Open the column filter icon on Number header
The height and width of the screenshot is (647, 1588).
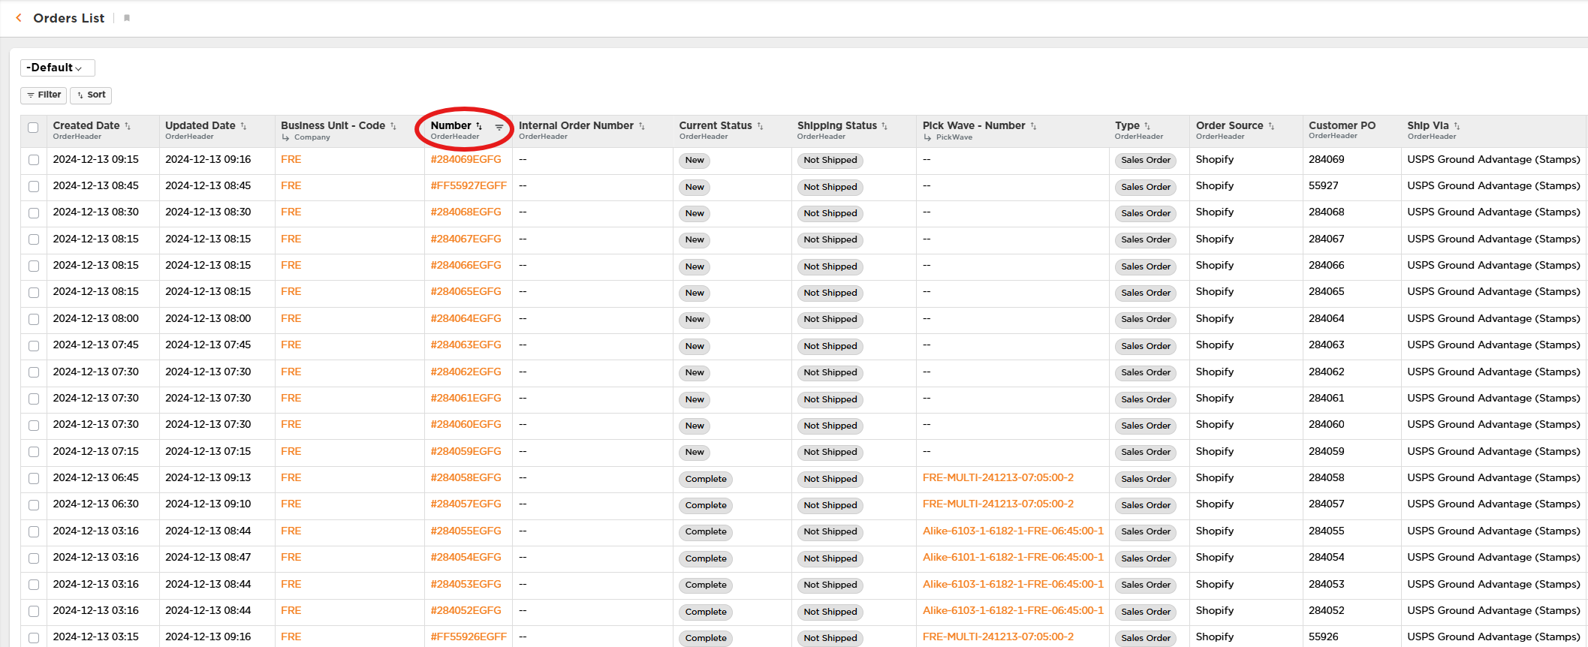coord(499,127)
